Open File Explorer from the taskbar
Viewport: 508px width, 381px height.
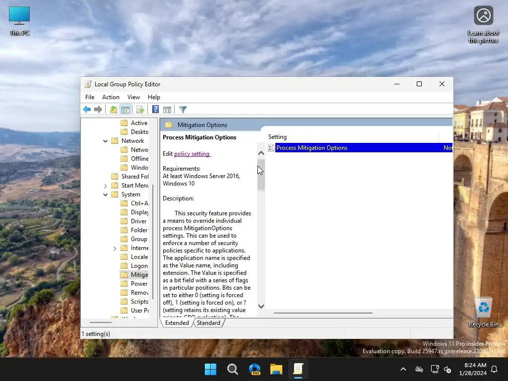(276, 369)
